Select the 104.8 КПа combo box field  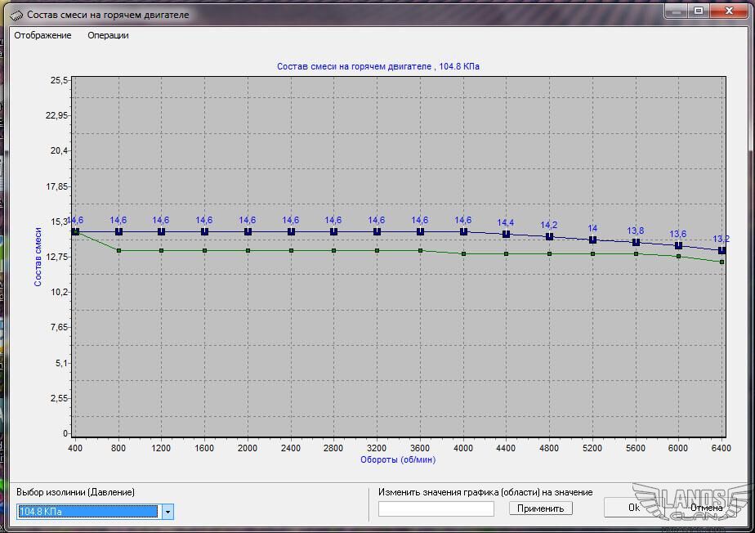tap(87, 512)
